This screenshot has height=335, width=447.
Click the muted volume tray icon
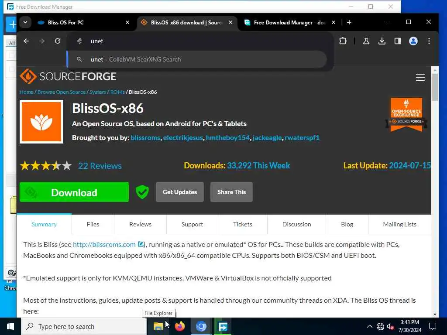click(x=391, y=326)
